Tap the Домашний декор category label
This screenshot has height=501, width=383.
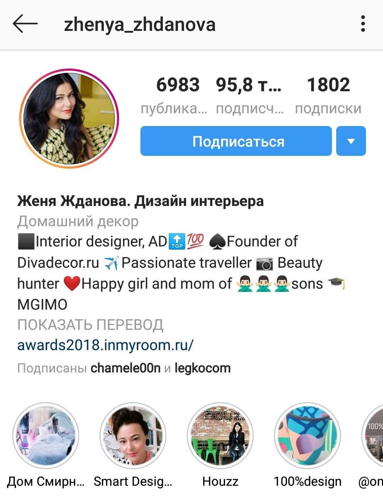tap(78, 221)
